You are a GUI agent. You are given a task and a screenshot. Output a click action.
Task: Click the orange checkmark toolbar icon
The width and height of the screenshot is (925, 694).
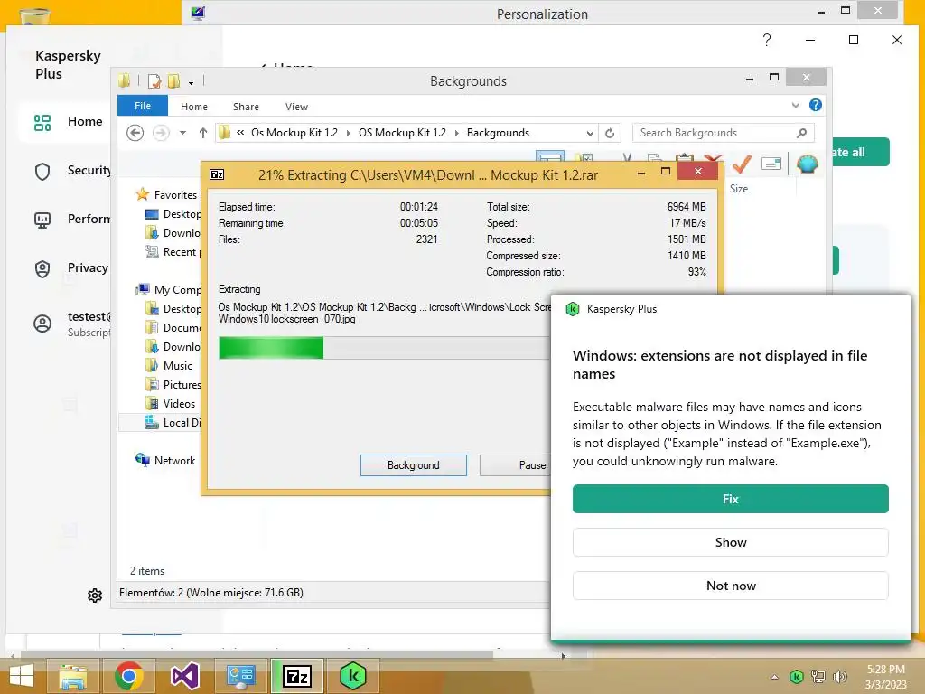[x=742, y=164]
